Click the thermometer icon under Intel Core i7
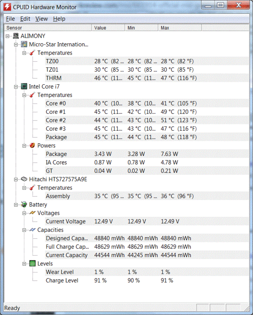253x315 pixels. [x=32, y=95]
